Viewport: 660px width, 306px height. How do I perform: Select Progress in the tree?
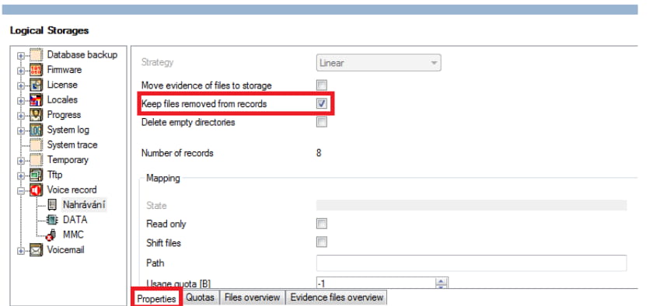pyautogui.click(x=64, y=115)
